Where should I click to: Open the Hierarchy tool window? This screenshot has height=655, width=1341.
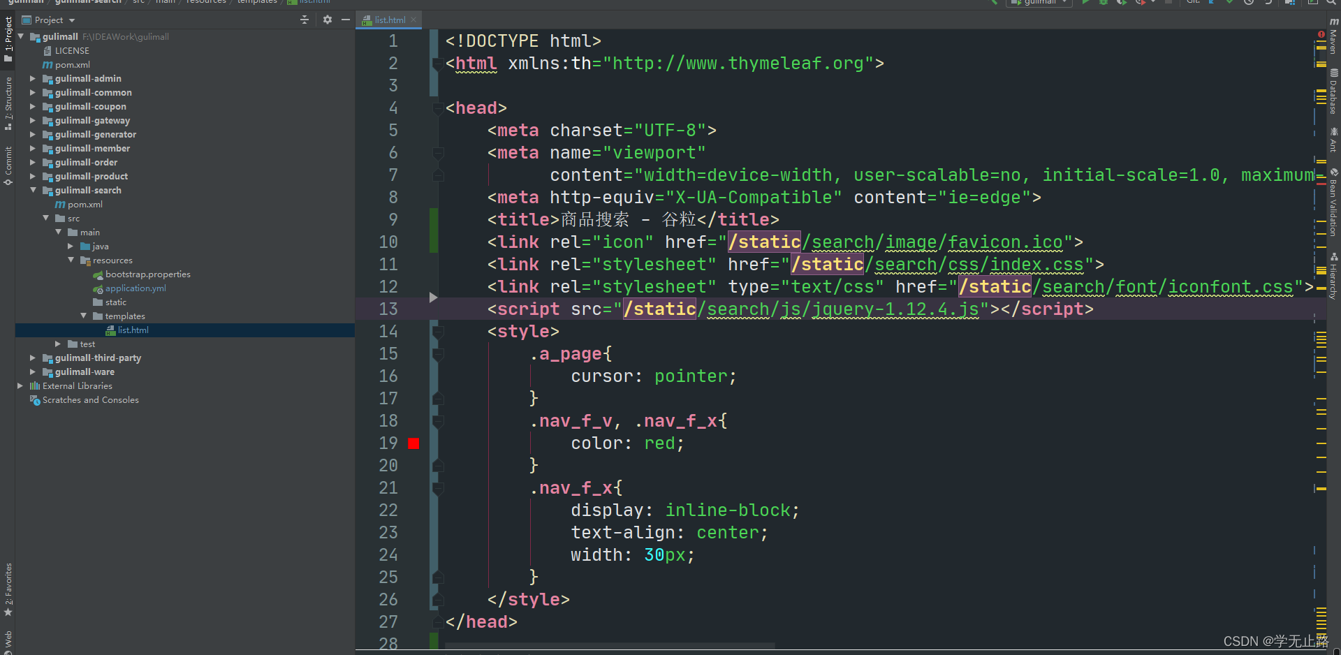click(x=1333, y=276)
